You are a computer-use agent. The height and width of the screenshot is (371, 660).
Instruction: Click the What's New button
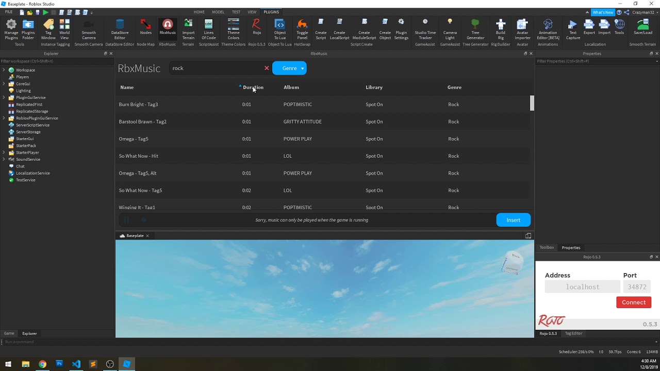pyautogui.click(x=603, y=12)
